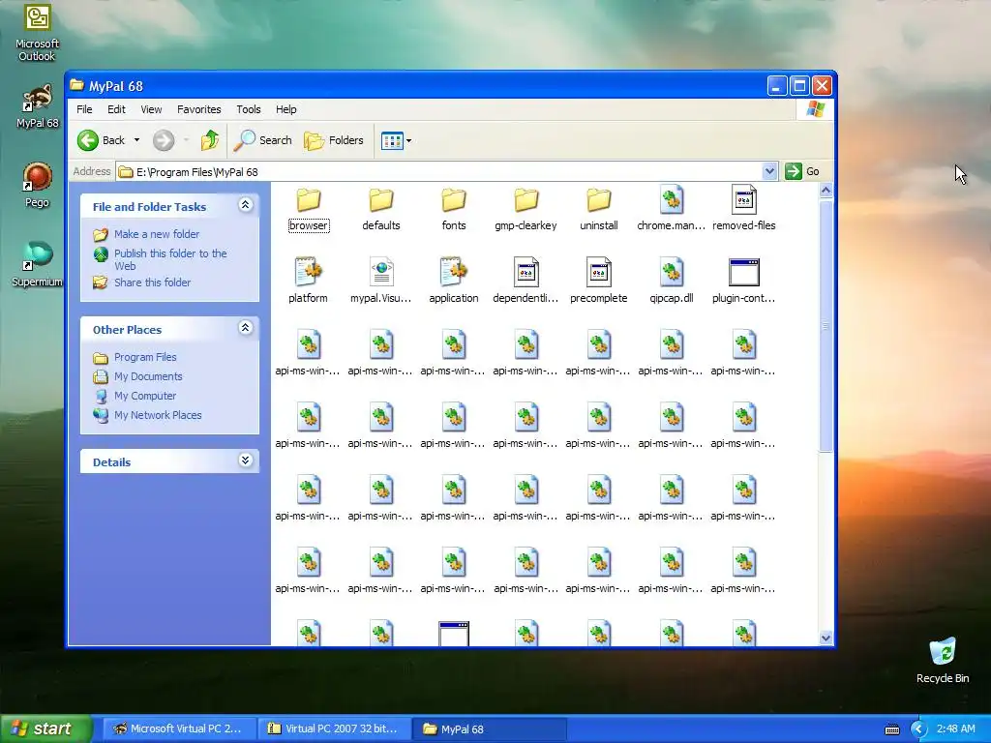Screen dimensions: 991x743
Task: Click the vertical scrollbar thumb
Action: 826,325
